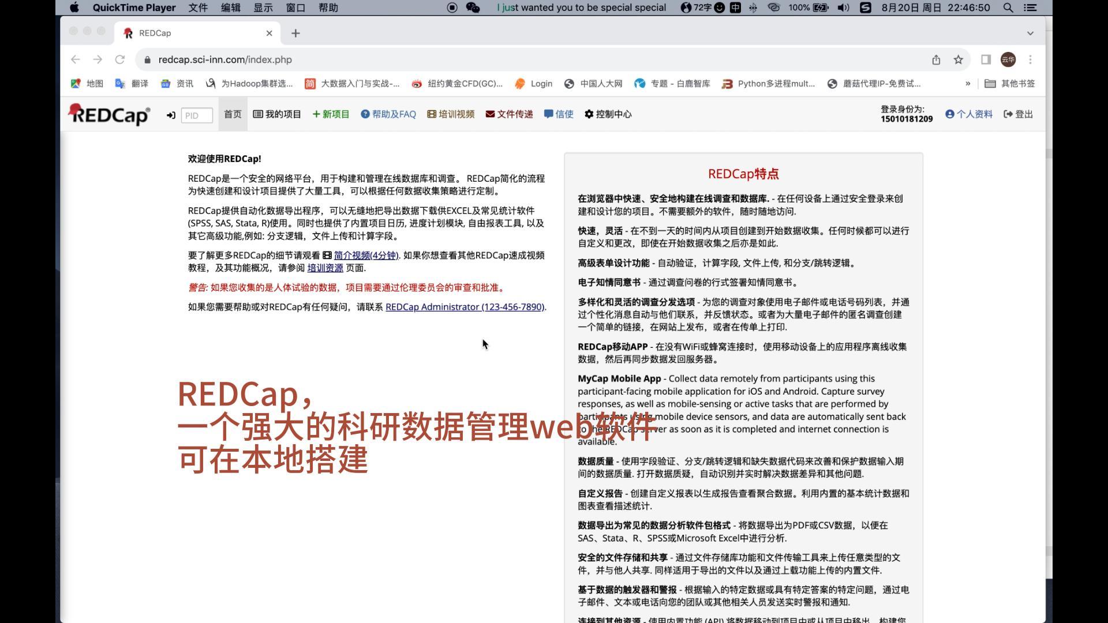Click the share page icon

point(936,59)
